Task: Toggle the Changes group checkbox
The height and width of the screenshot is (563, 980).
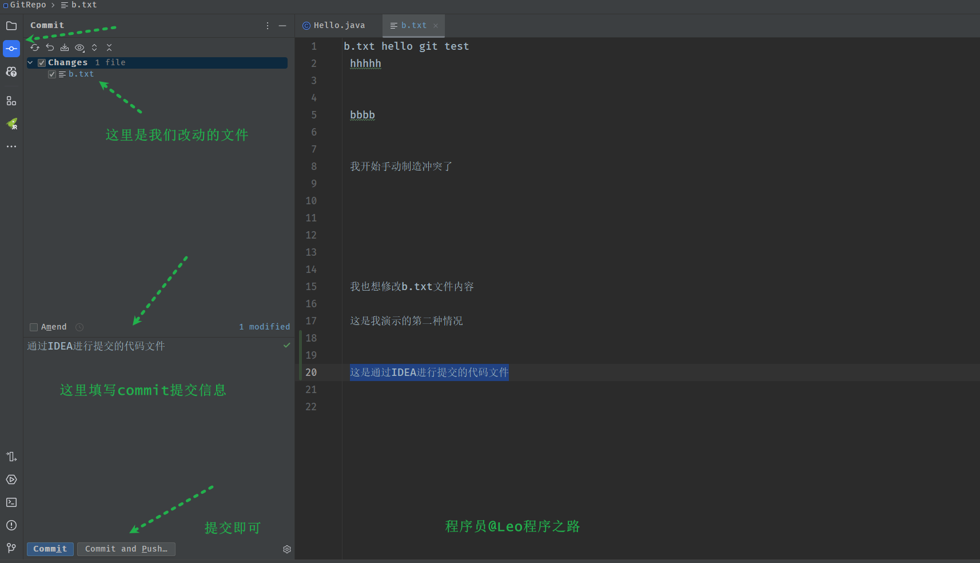Action: click(42, 62)
